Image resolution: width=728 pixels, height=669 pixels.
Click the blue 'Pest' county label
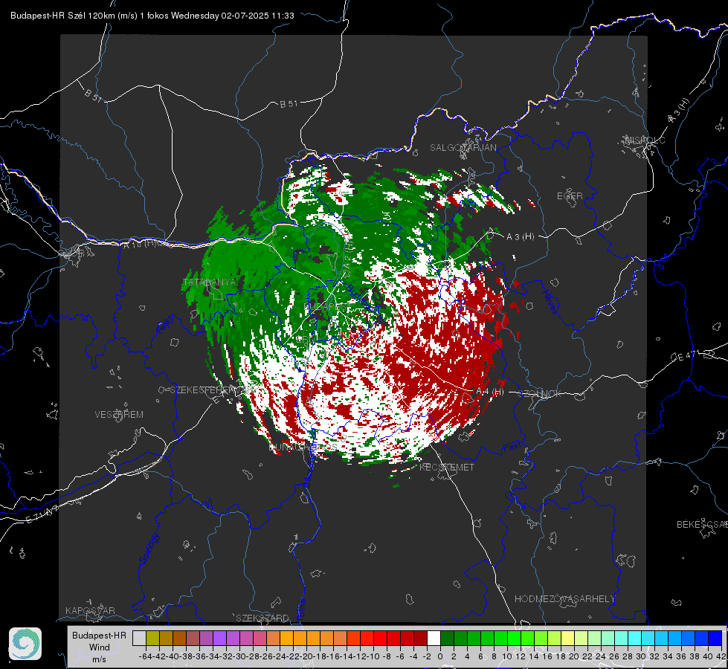coord(512,447)
